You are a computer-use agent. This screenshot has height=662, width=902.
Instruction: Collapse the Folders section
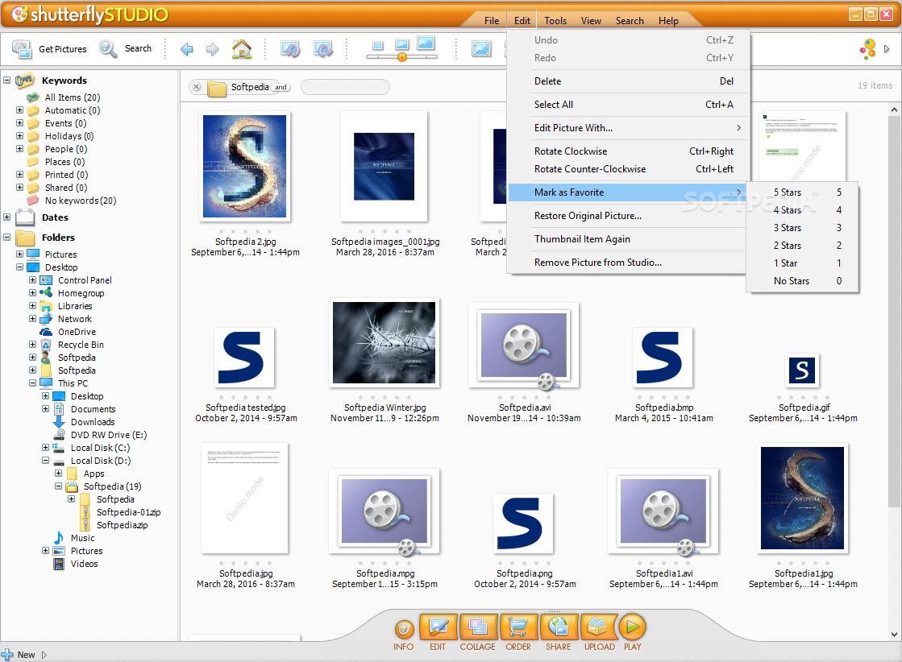click(7, 238)
